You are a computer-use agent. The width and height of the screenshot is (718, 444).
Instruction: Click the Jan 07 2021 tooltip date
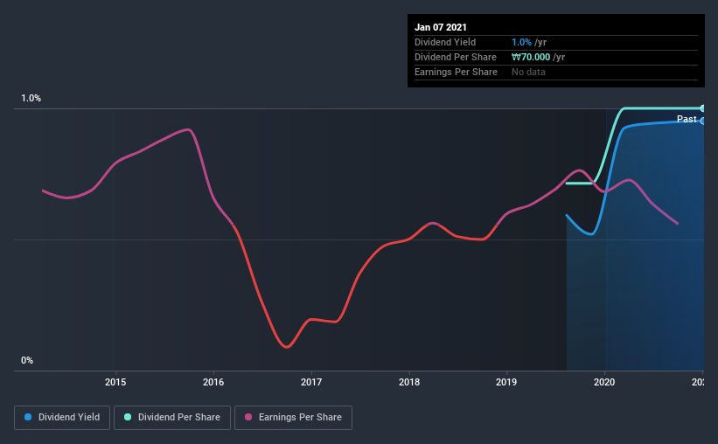coord(441,27)
